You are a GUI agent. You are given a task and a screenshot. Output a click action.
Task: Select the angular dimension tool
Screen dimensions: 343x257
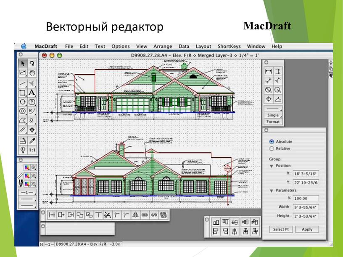click(277, 99)
